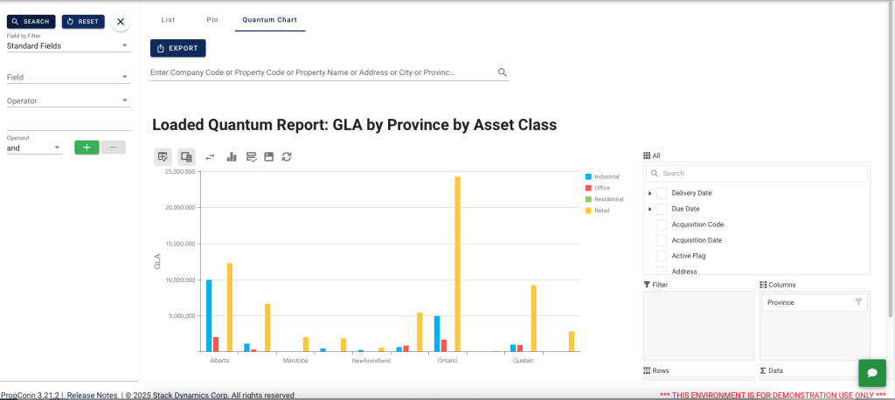Screen dimensions: 895x400
Task: Open the Release Notes link
Action: 92,396
